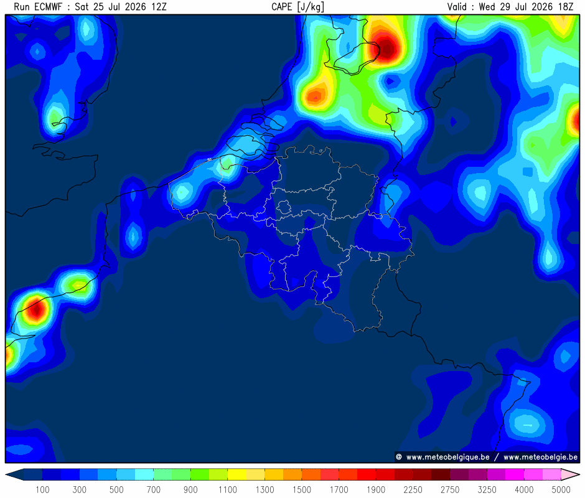
Task: Click the 'Valid : Wed 29 Jul 2026 18Z' text
Action: [x=510, y=7]
